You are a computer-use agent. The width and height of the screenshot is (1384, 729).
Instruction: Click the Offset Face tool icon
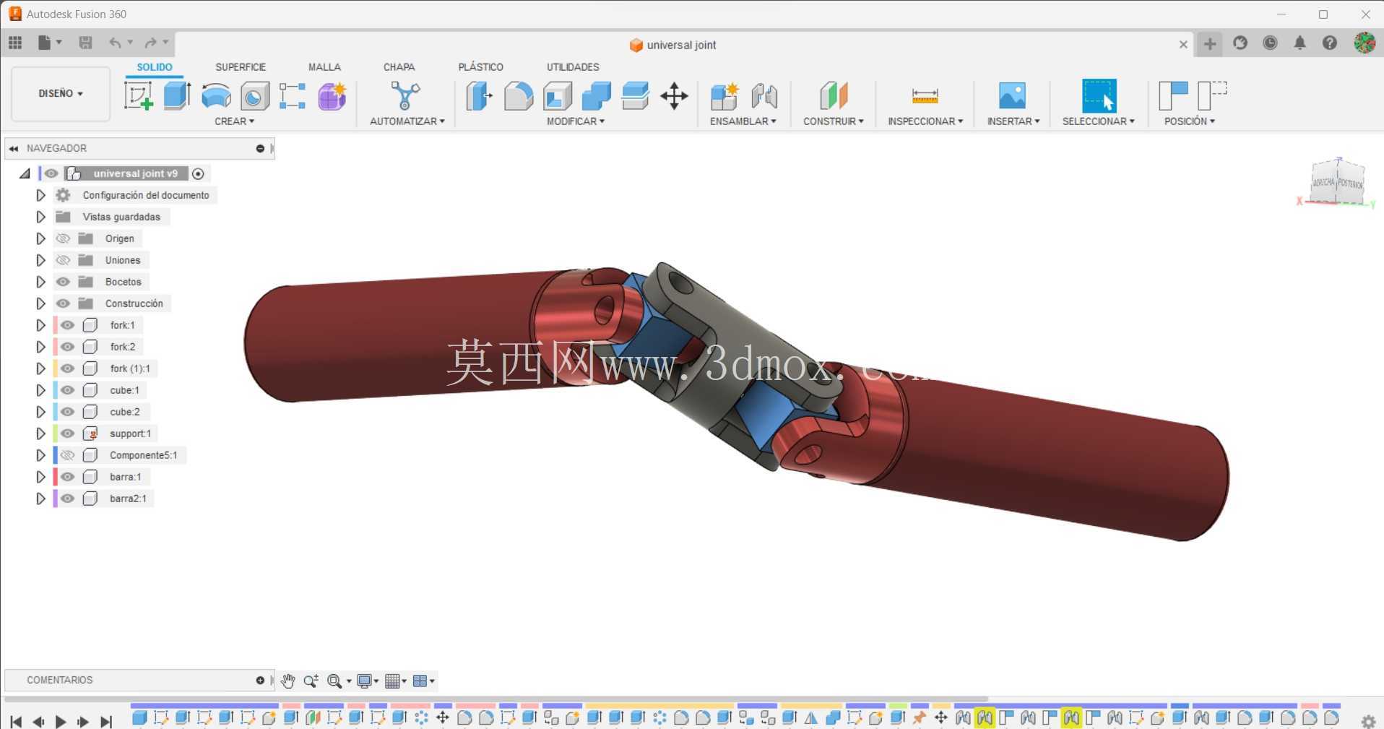[635, 96]
